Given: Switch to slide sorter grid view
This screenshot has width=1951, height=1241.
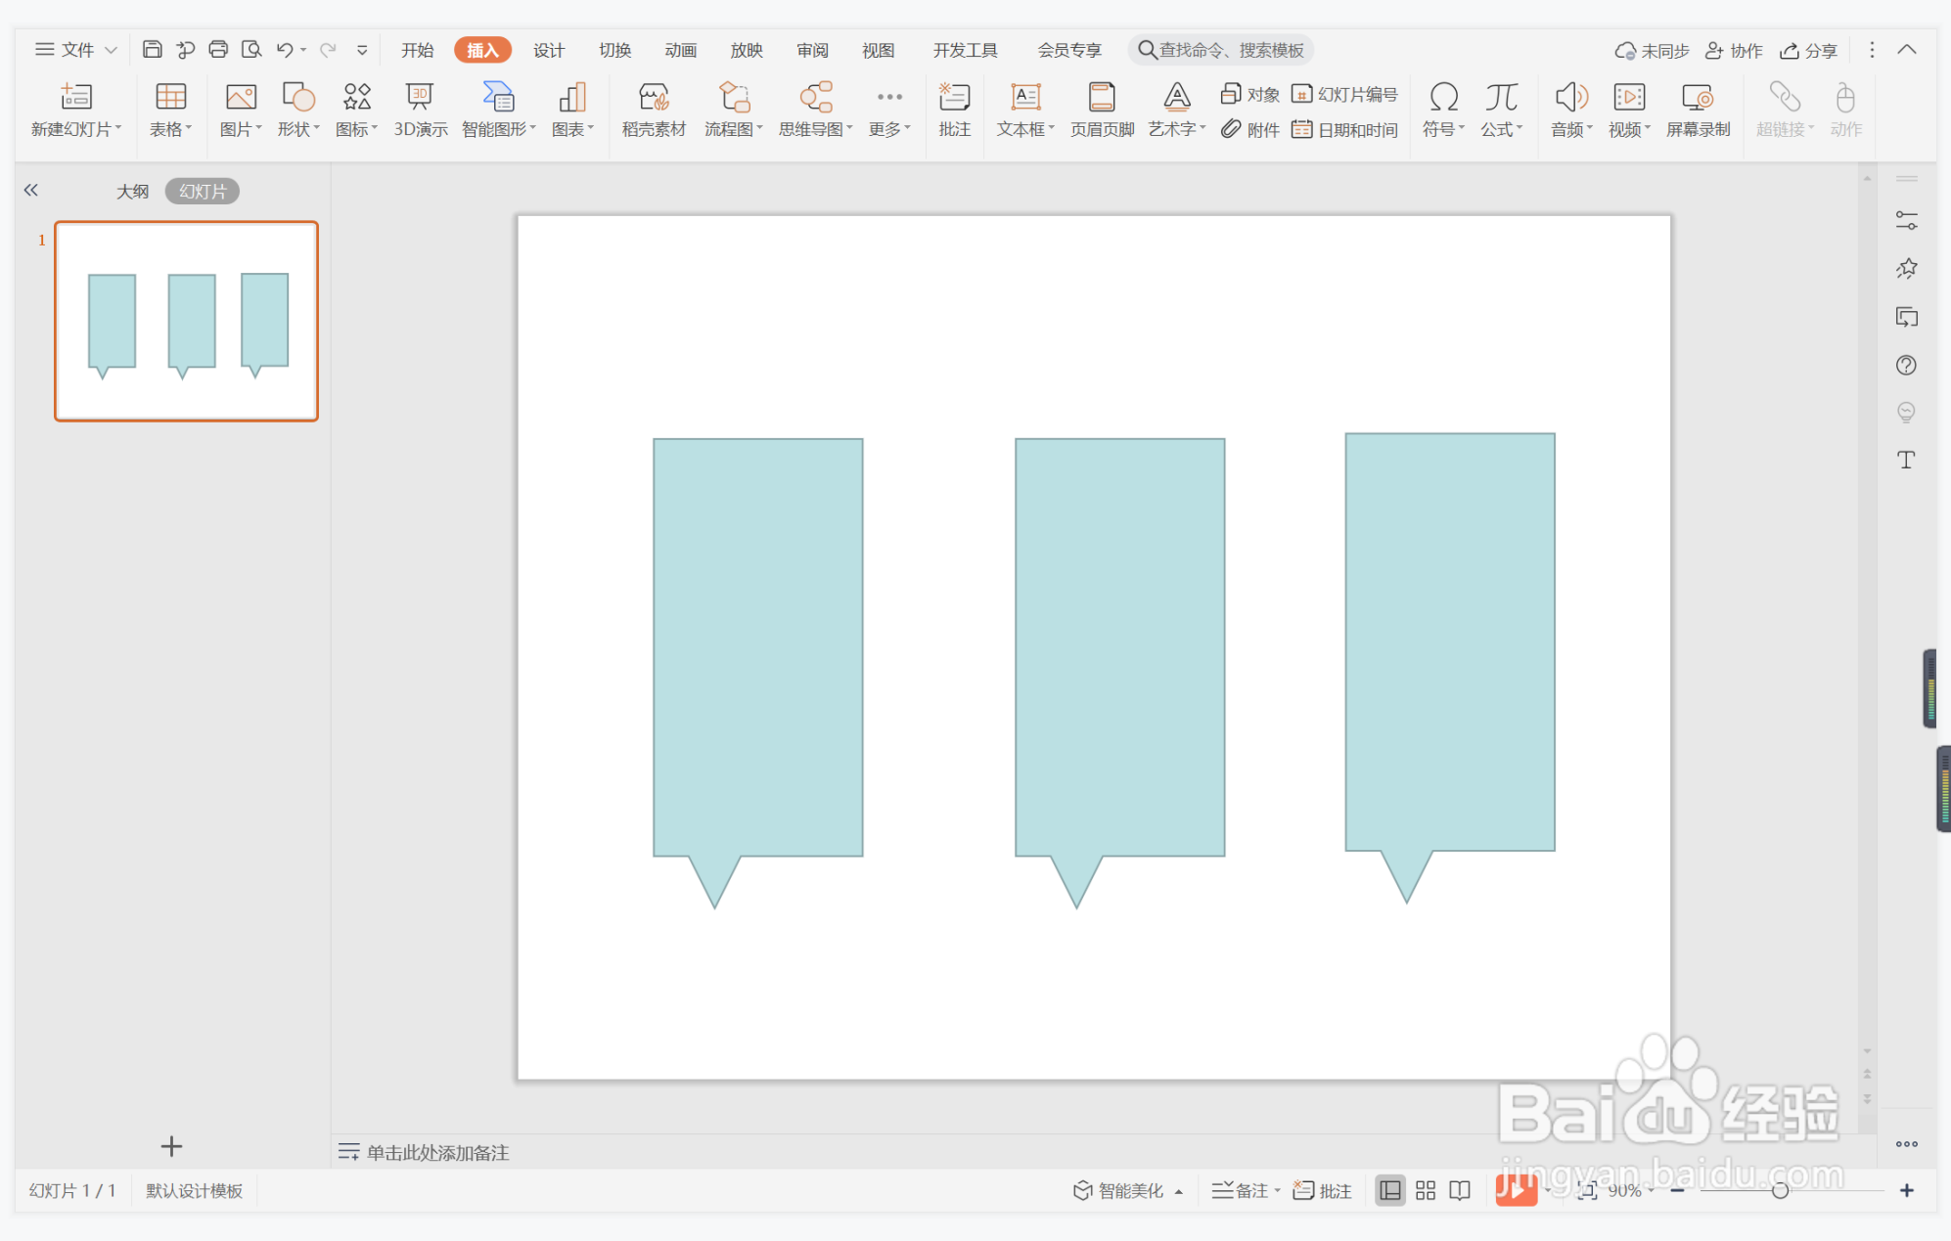Looking at the screenshot, I should (x=1426, y=1190).
